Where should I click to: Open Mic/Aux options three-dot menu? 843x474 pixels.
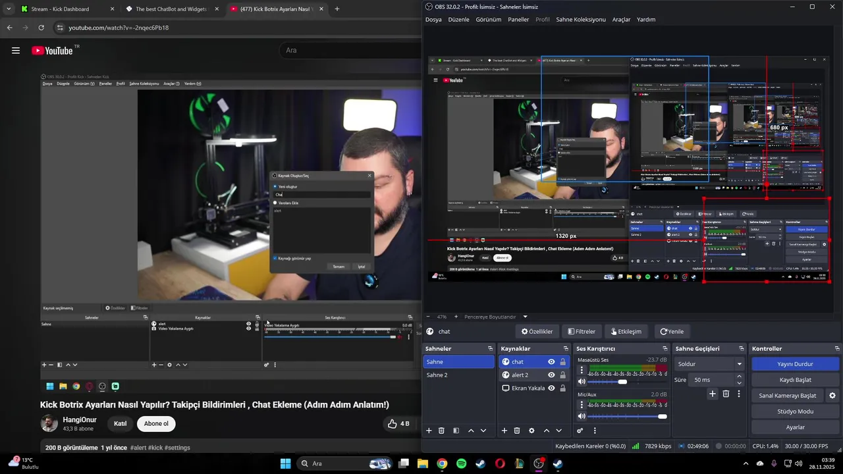[582, 405]
